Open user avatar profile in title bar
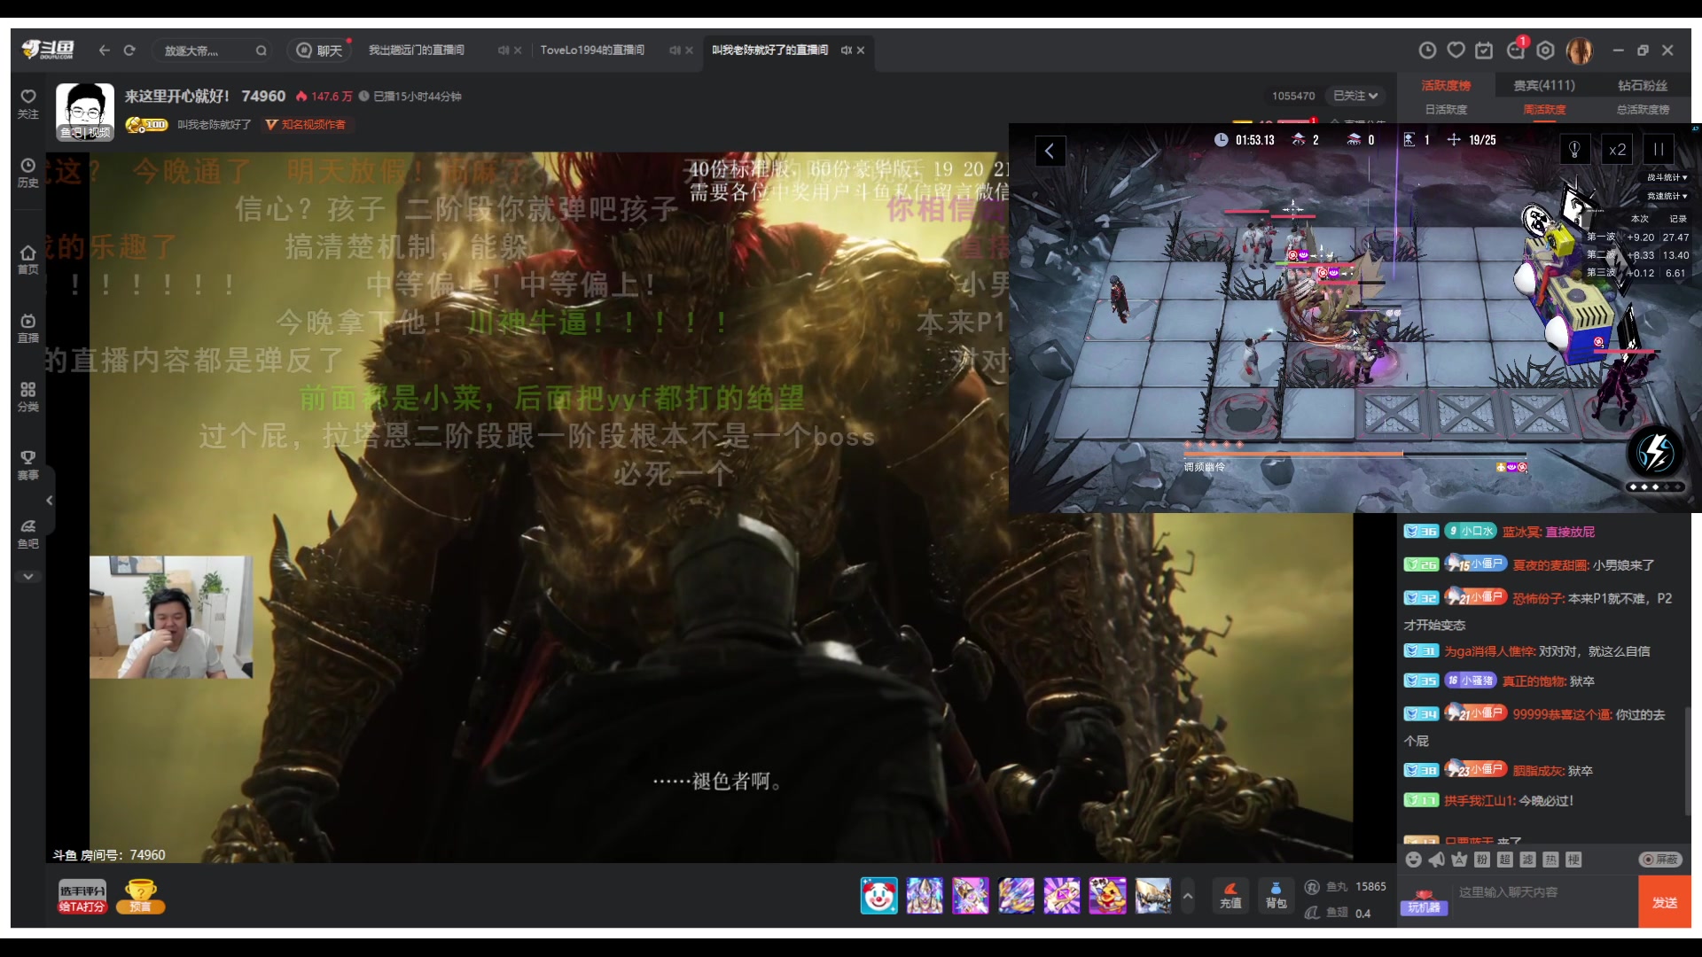 1580,51
